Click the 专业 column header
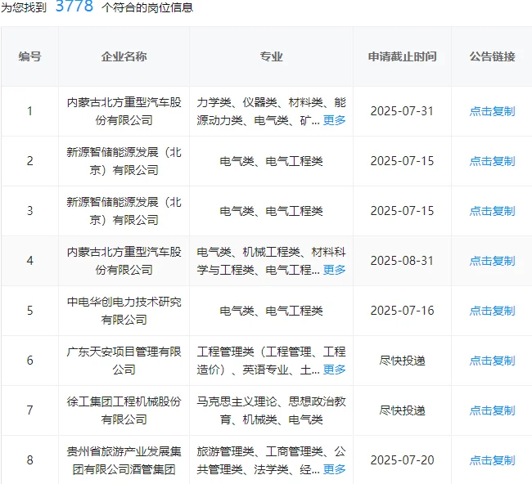The image size is (532, 484). click(271, 56)
